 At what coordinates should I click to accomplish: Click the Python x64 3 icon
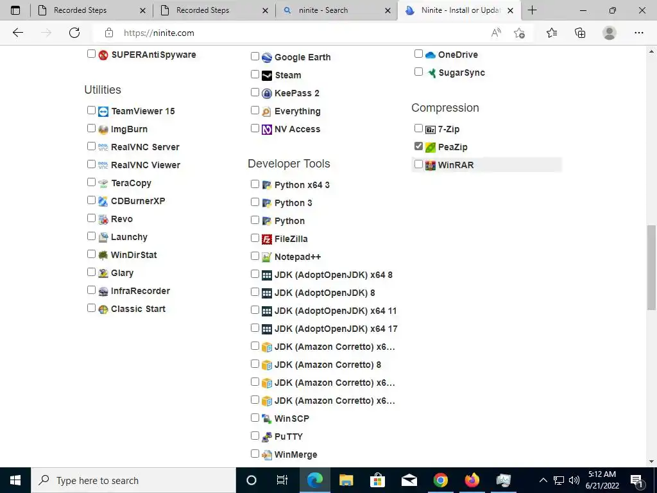point(267,185)
